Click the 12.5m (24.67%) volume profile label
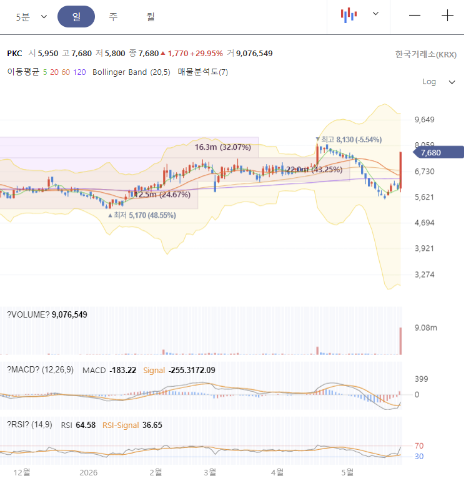This screenshot has width=466, height=491. (162, 195)
